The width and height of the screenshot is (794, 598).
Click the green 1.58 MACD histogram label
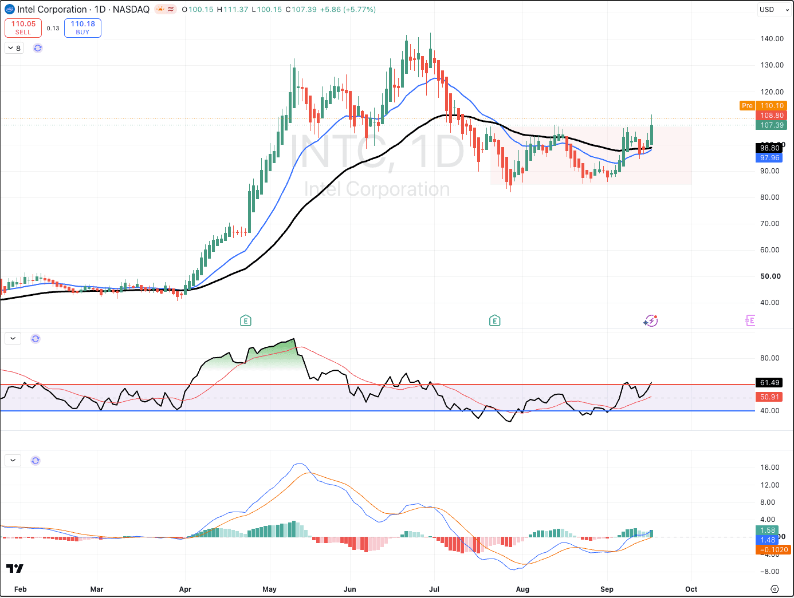click(768, 530)
